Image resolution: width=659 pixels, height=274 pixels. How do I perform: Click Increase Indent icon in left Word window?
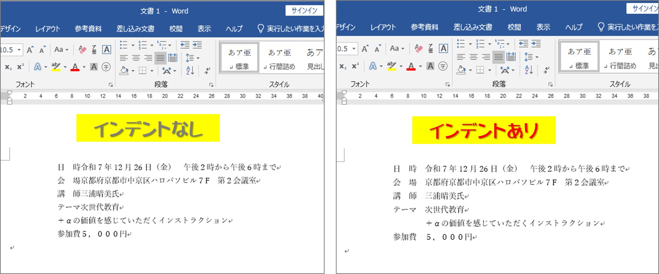click(x=197, y=45)
